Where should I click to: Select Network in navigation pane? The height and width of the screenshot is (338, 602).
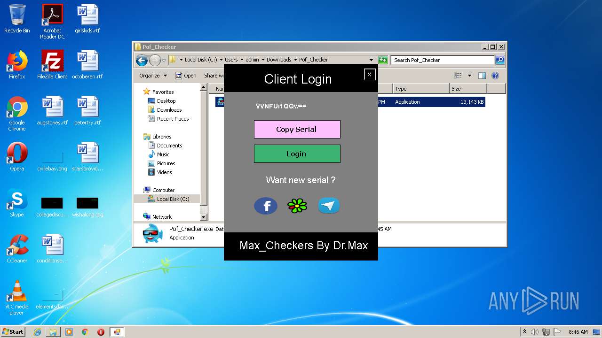click(x=158, y=217)
